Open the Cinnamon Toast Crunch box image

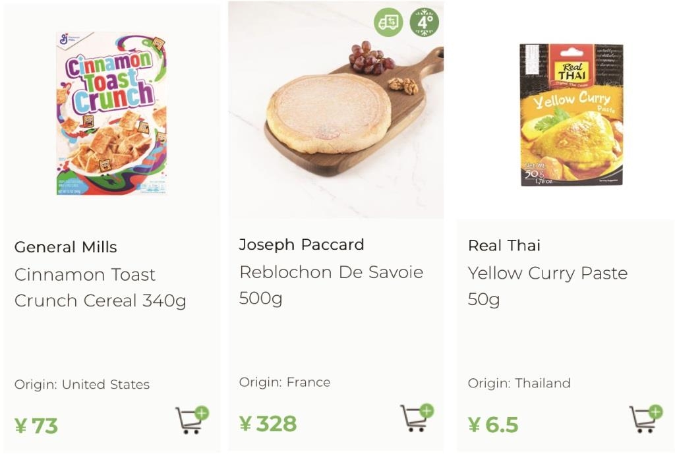click(111, 113)
